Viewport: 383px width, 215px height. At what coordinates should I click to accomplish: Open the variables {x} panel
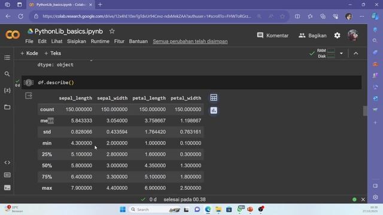[x=7, y=90]
